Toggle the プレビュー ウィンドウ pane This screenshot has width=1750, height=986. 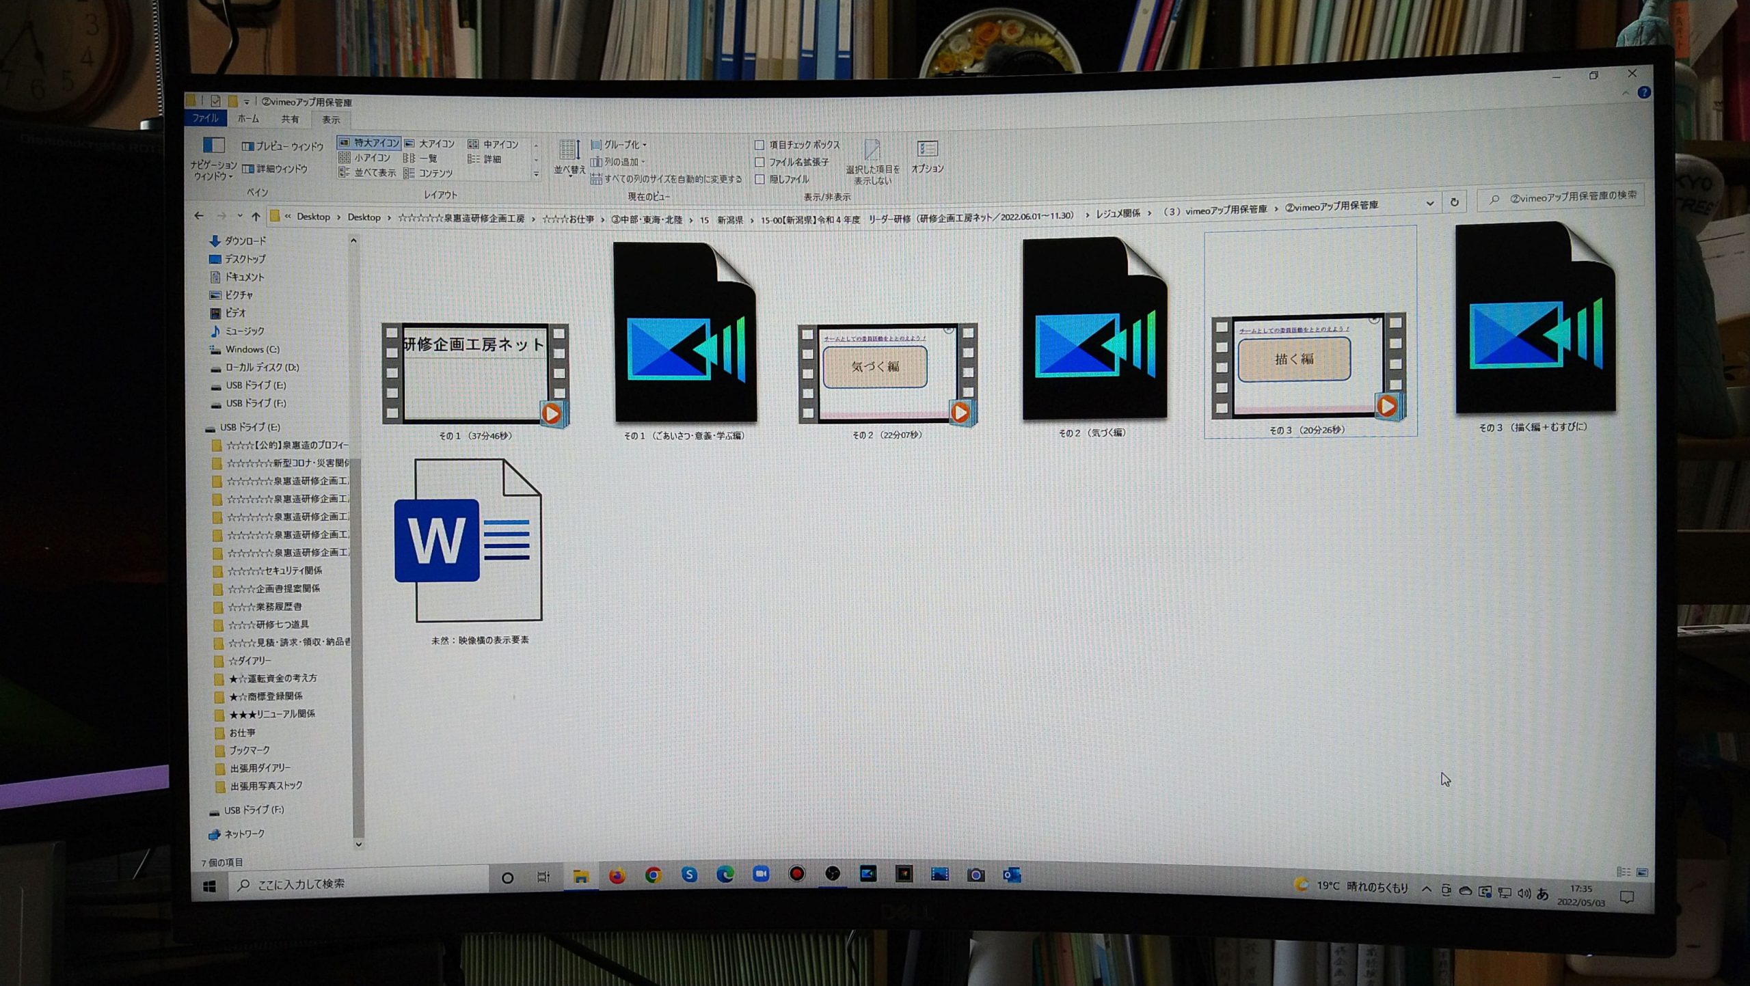(x=282, y=146)
